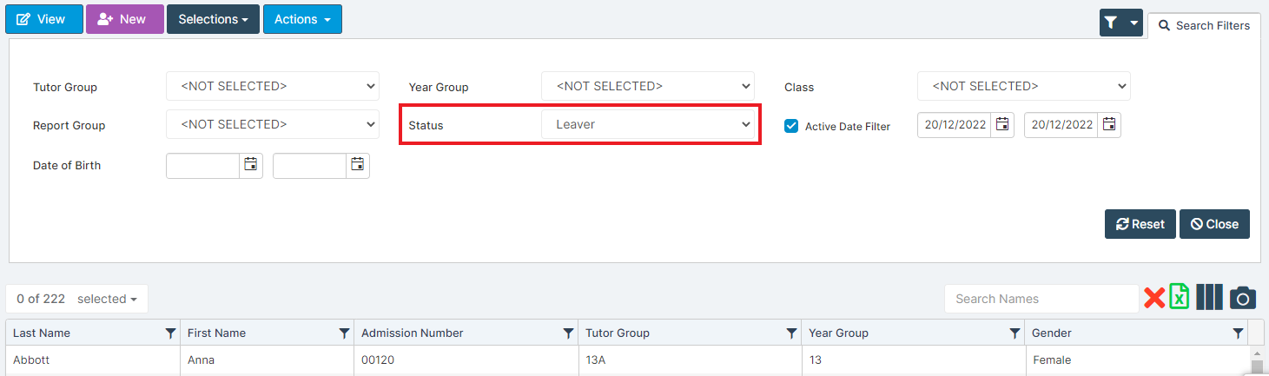Click the red X clear icon

tap(1154, 299)
